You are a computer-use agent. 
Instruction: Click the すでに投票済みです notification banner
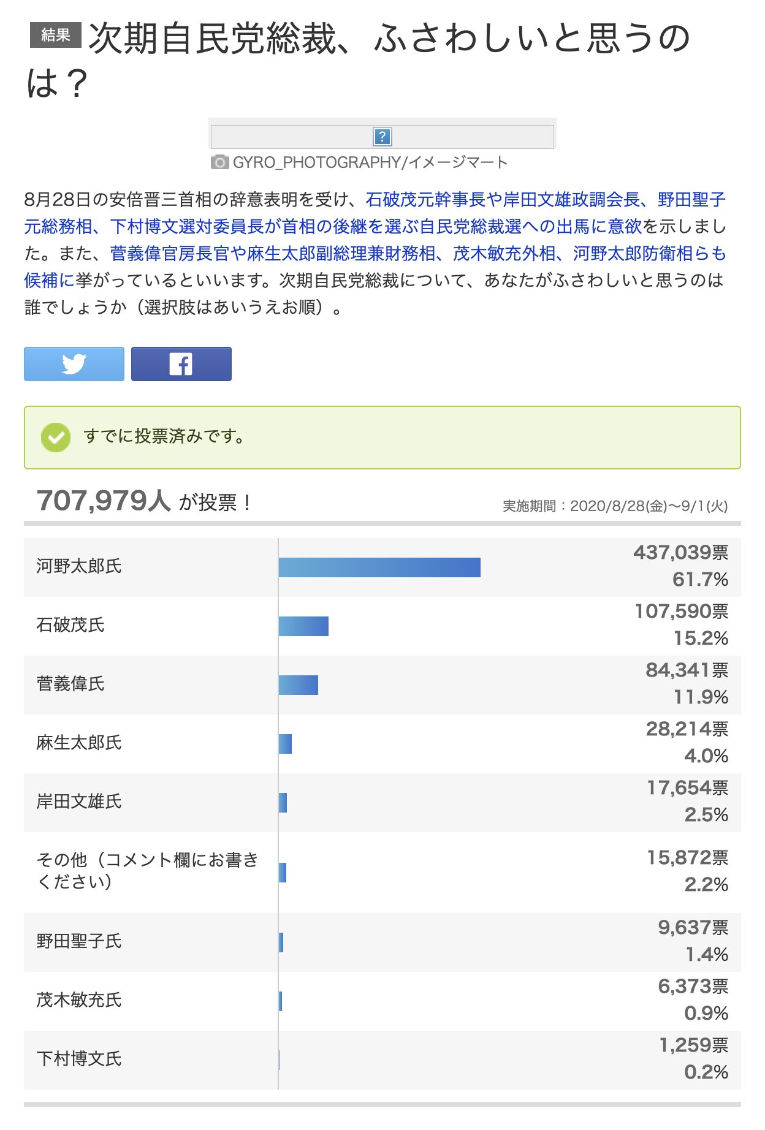tap(382, 438)
